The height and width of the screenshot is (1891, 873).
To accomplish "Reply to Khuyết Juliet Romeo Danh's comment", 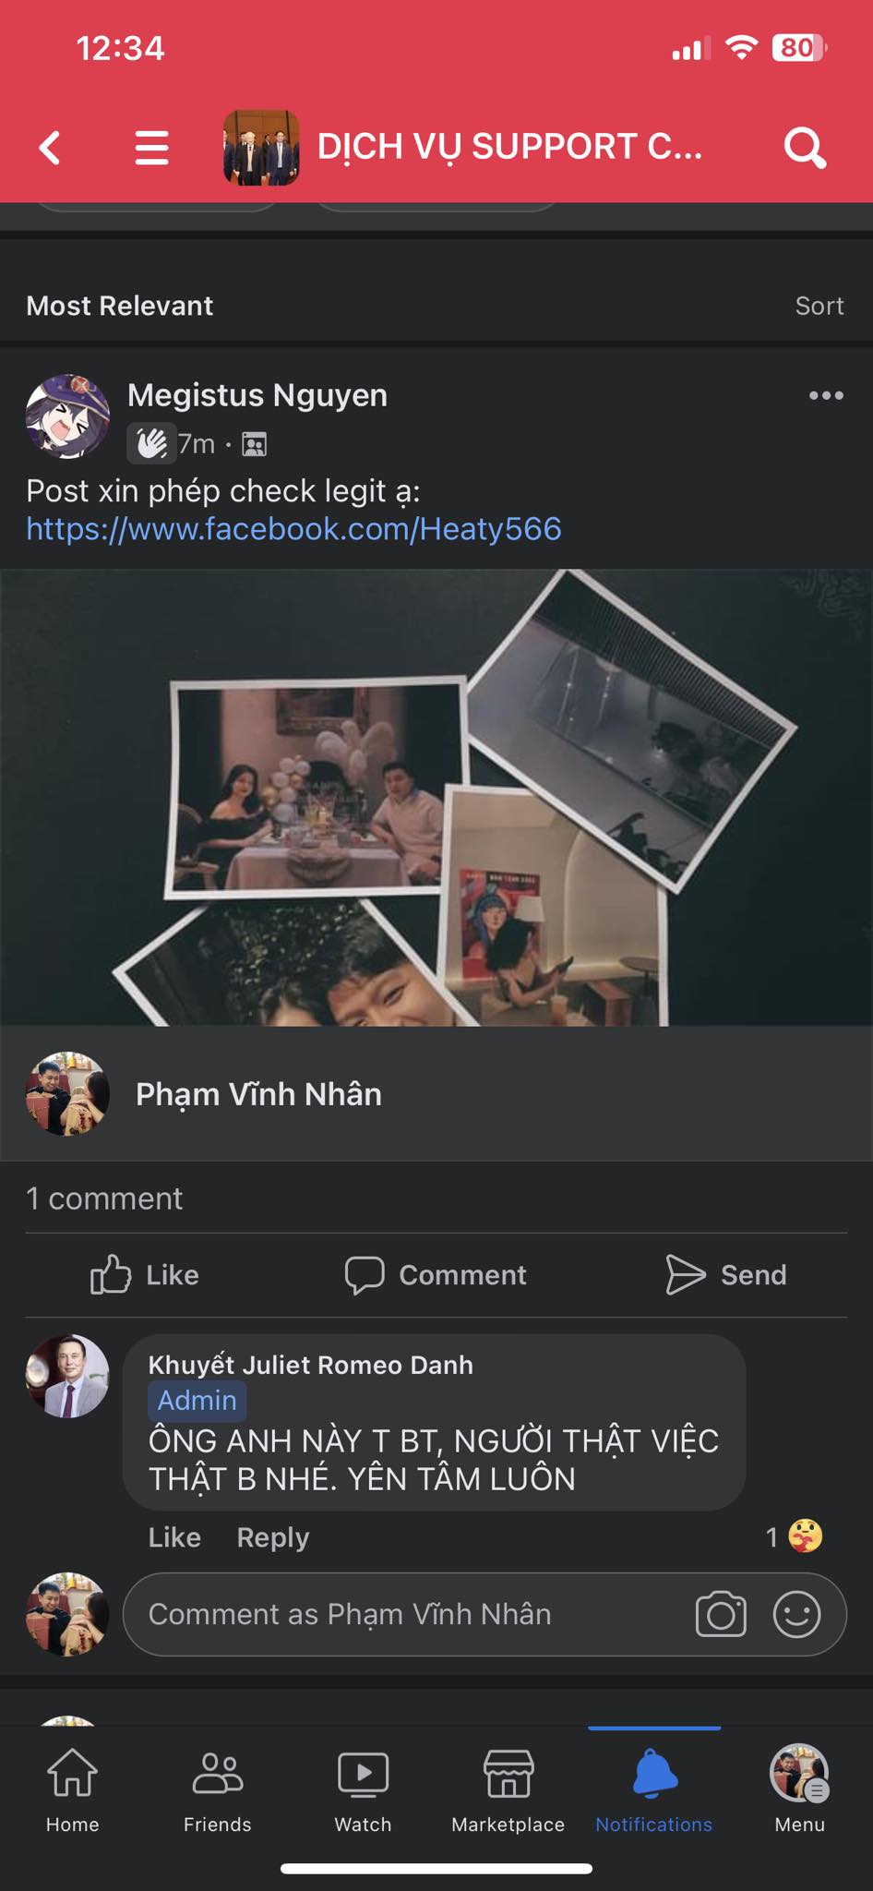I will 273,1537.
